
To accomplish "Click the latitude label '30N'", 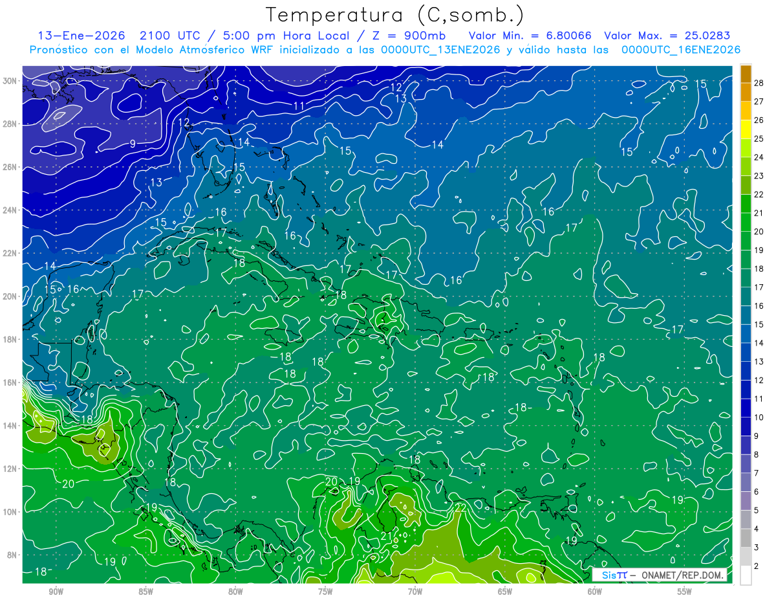I will [10, 81].
